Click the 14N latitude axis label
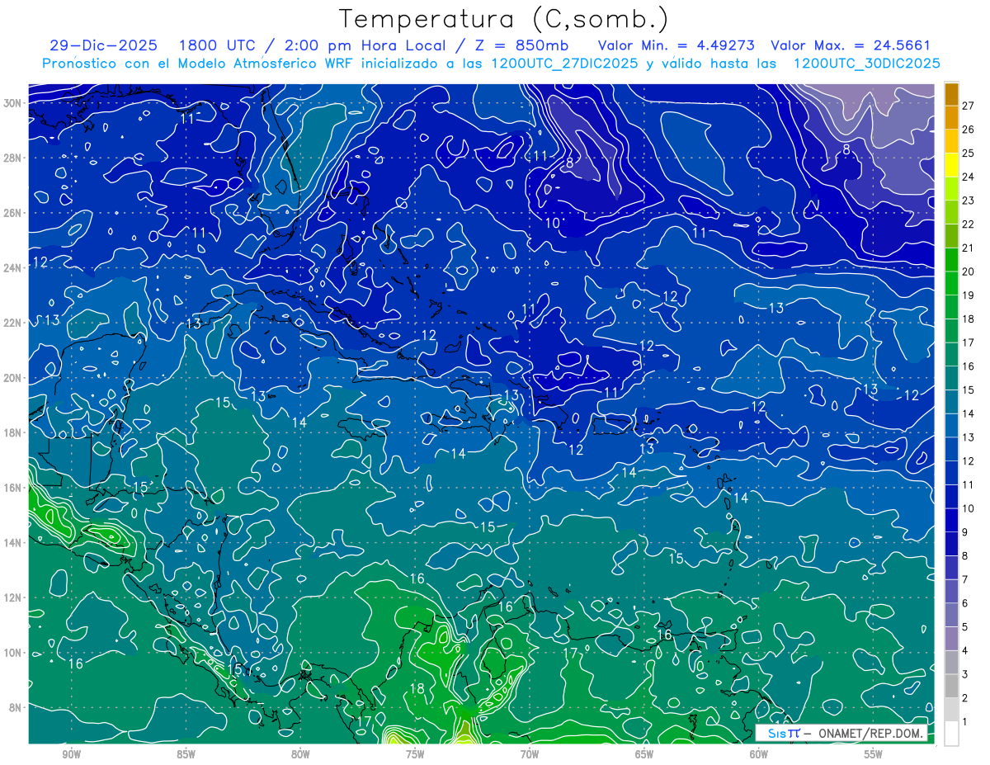990x765 pixels. (x=14, y=543)
